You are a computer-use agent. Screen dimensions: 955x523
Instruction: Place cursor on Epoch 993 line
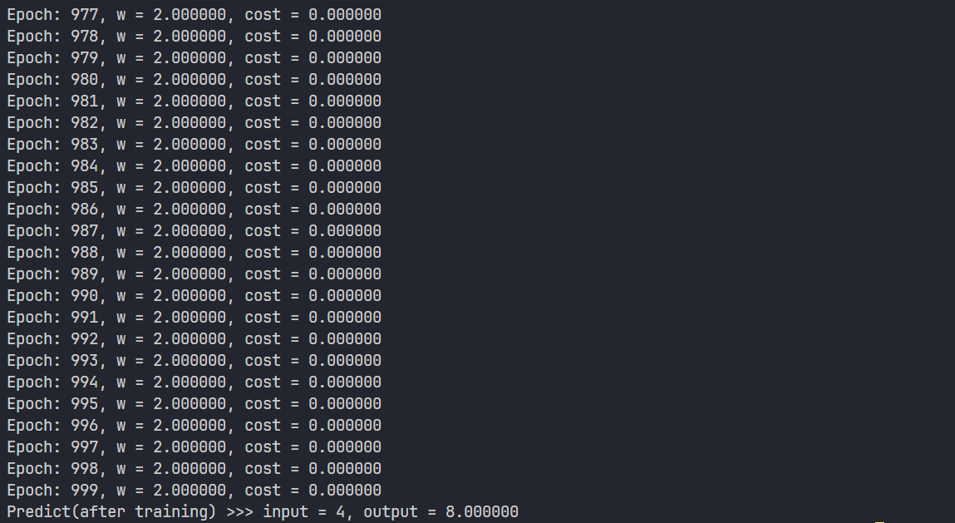(x=194, y=361)
